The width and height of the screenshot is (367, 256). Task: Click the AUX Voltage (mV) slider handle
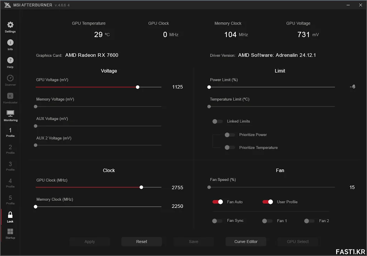tap(35, 126)
